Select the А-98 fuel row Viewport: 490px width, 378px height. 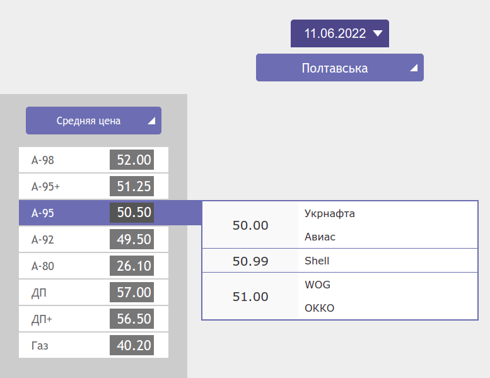coord(63,160)
